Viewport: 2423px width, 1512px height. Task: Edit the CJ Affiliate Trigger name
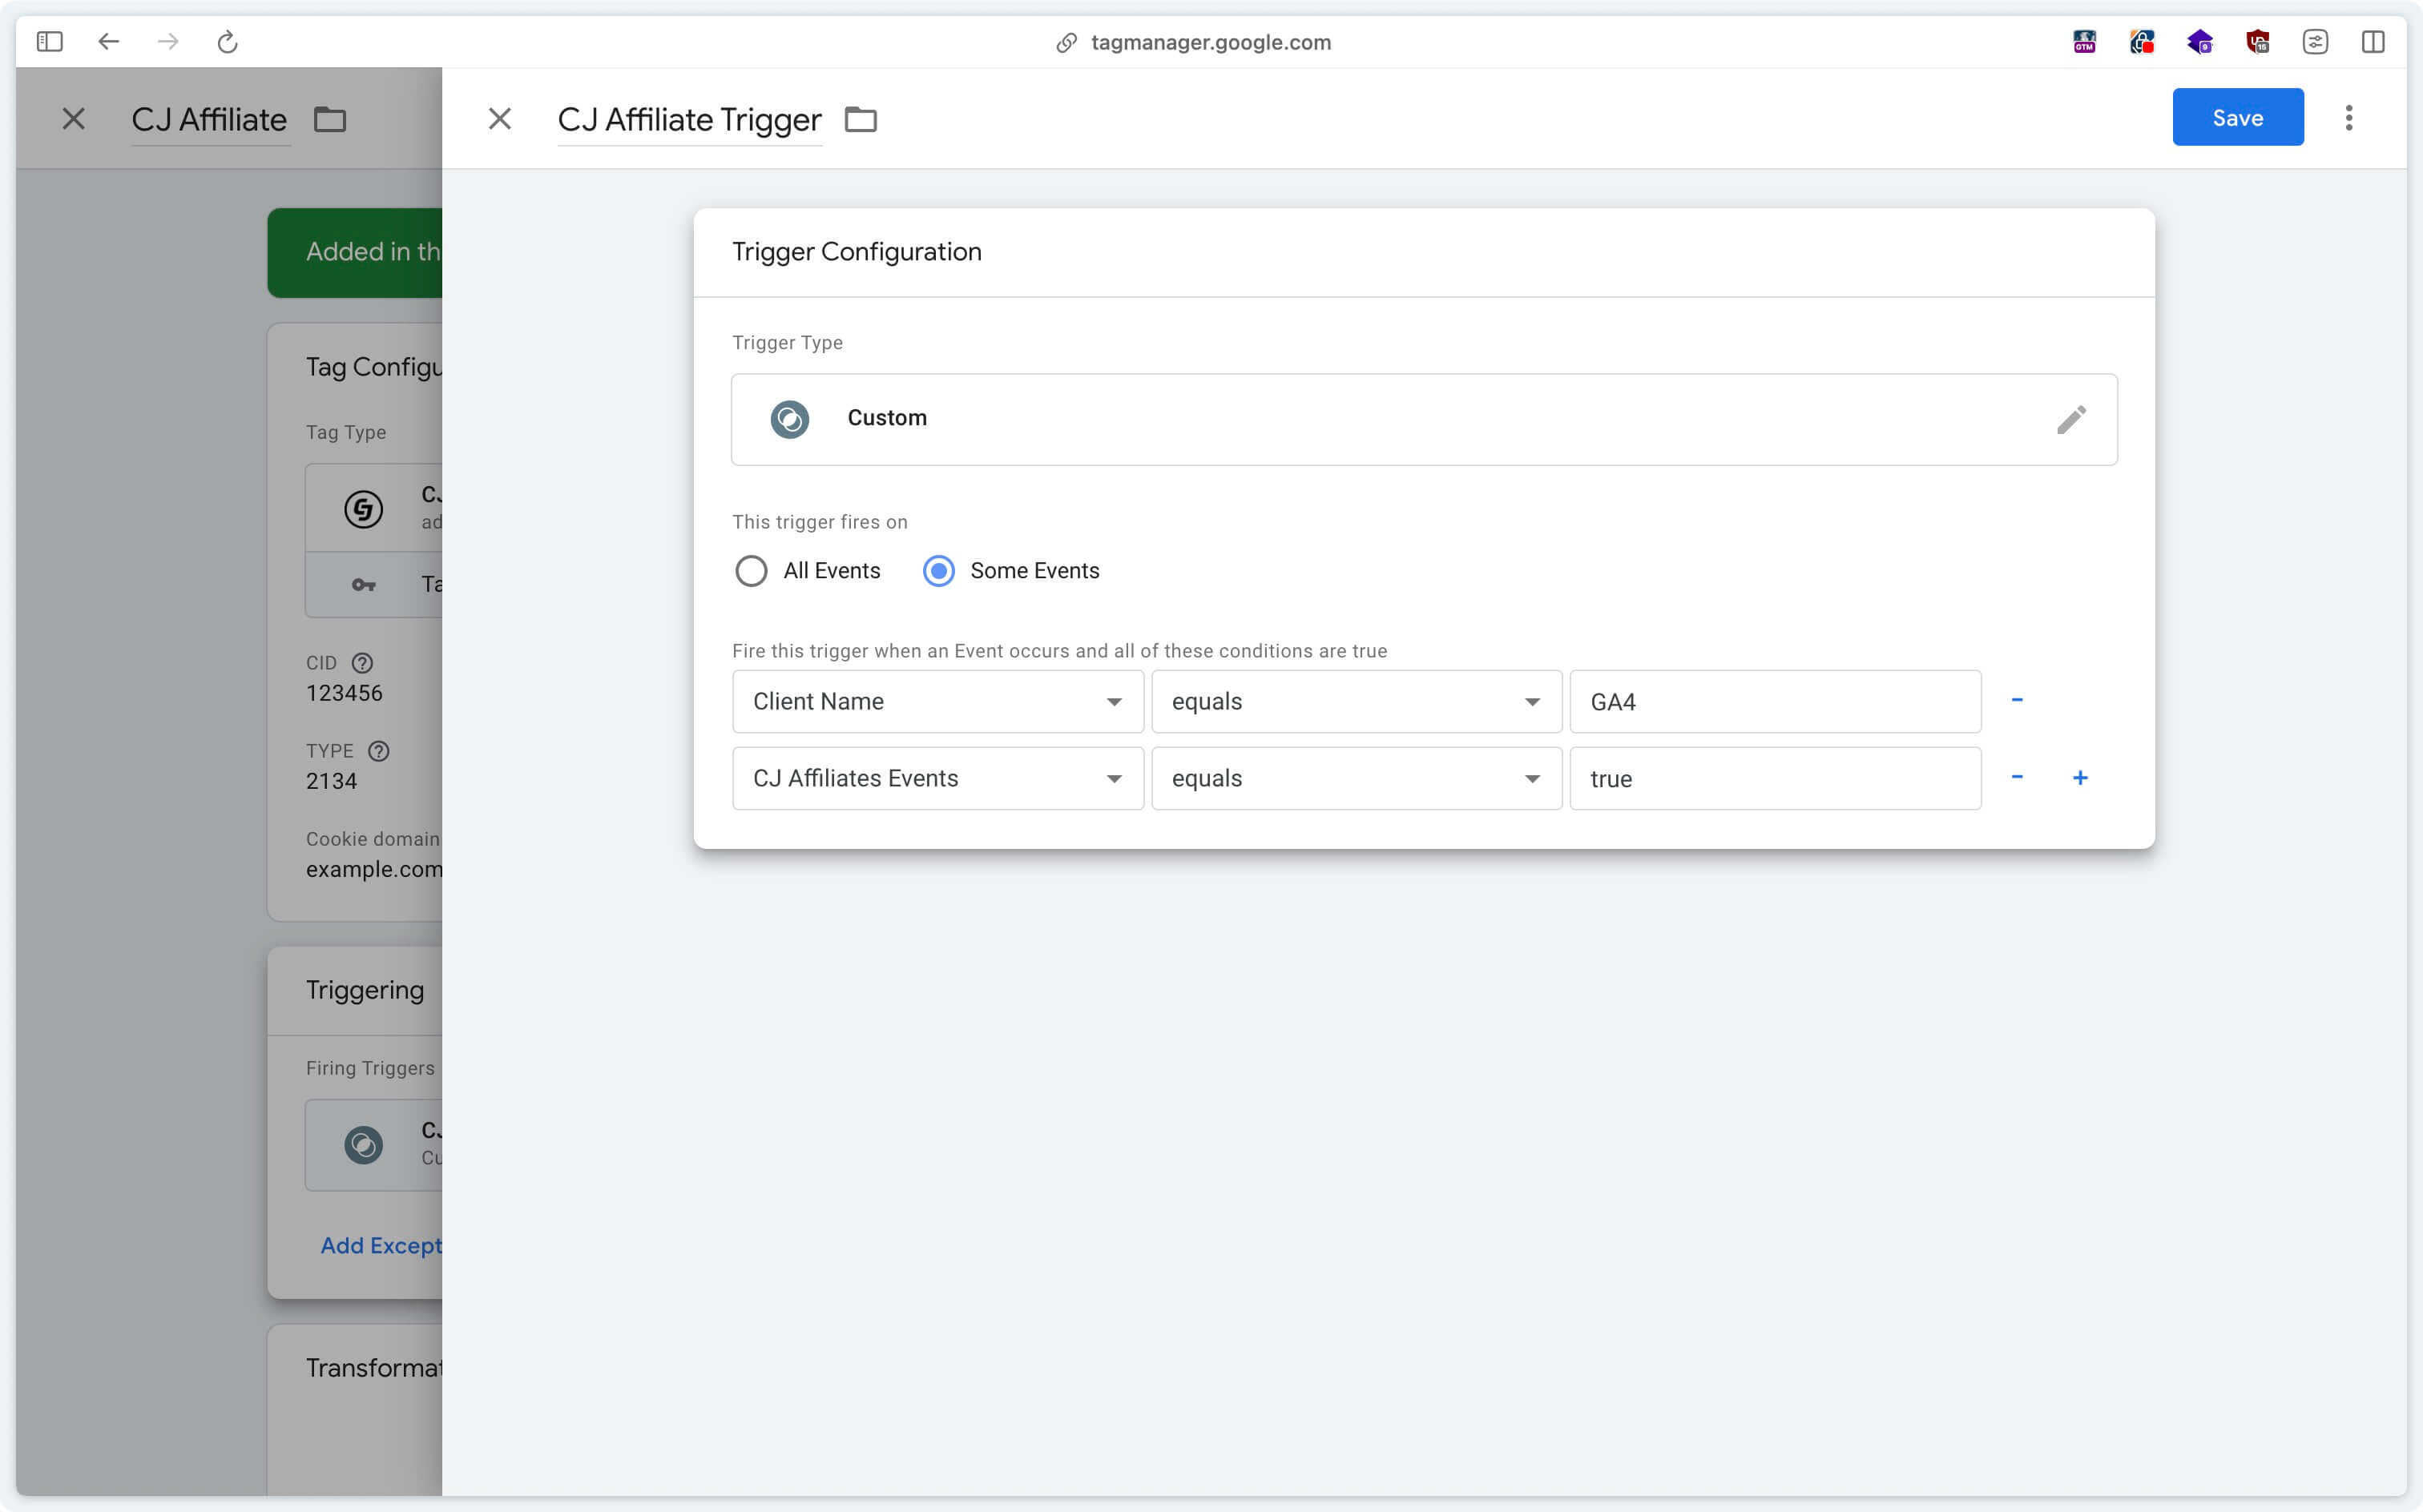[x=689, y=119]
